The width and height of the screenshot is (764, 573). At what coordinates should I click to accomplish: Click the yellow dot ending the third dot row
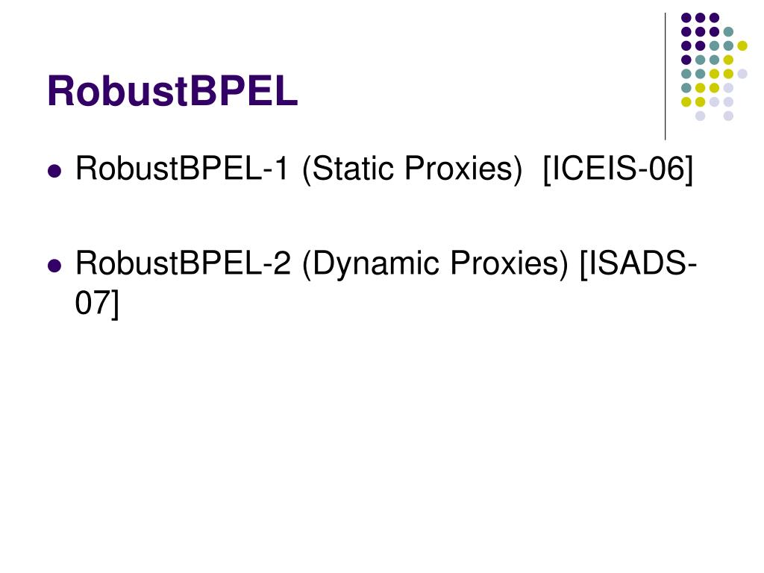tap(742, 46)
